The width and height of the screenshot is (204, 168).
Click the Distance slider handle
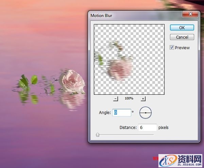pos(98,135)
